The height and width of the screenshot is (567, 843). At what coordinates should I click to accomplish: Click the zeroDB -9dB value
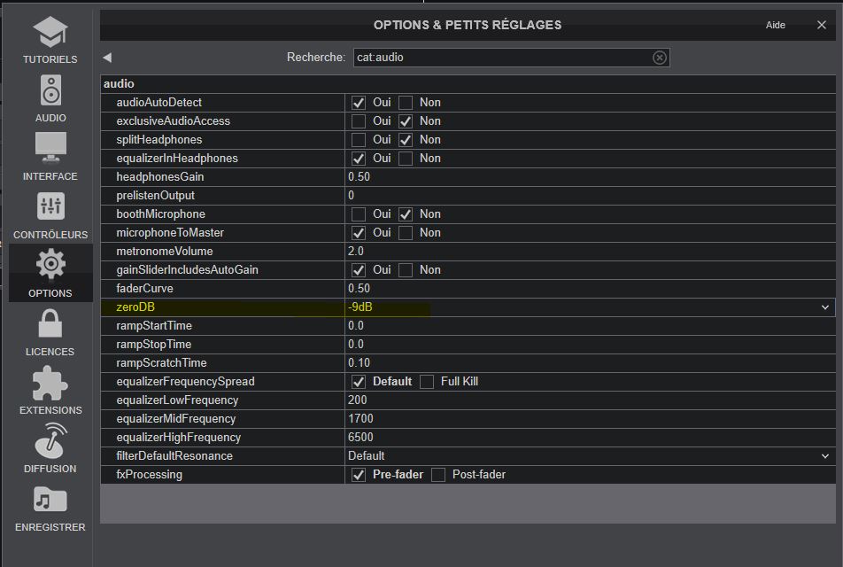click(x=360, y=307)
